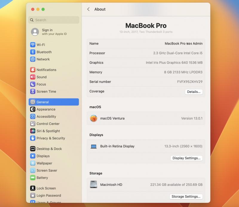
Task: Click the Wi-Fi icon in sidebar
Action: click(33, 45)
